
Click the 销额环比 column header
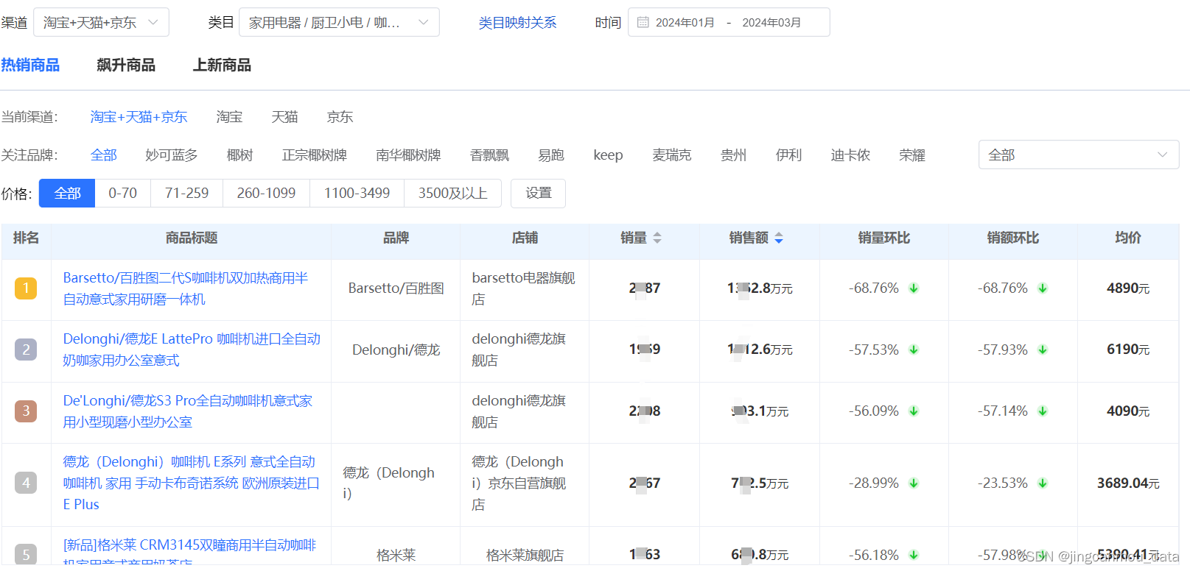tap(1013, 238)
